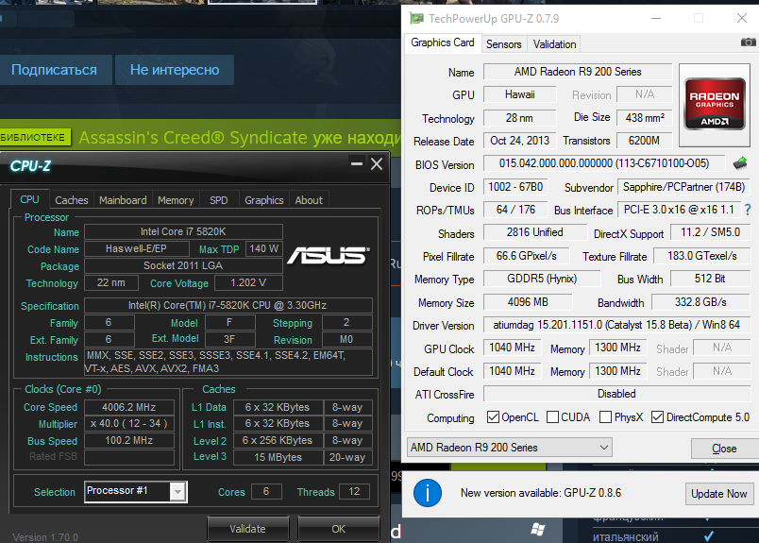Click the Close button in GPU-Z
The height and width of the screenshot is (543, 759).
(x=725, y=449)
